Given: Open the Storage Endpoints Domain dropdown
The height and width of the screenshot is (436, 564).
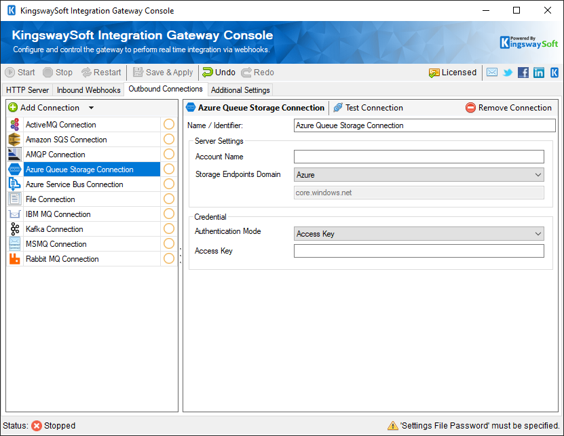Looking at the screenshot, I should click(x=419, y=175).
